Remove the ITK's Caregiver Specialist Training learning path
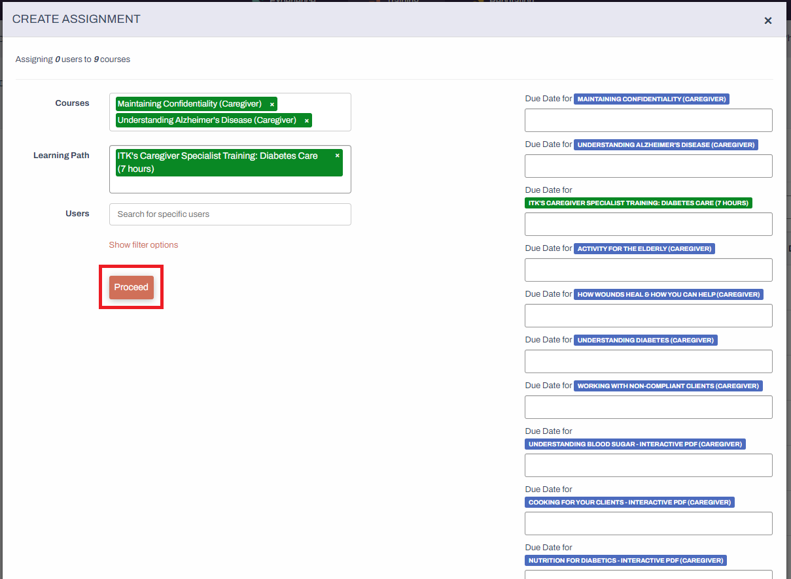 pyautogui.click(x=337, y=156)
